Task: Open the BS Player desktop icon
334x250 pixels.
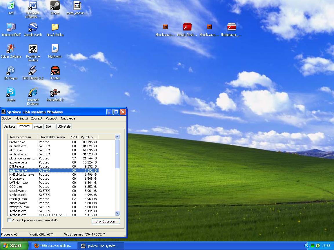Action: [11, 71]
